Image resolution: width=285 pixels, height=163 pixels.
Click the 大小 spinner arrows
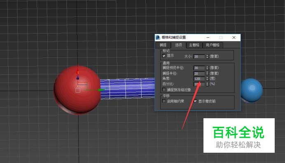pos(207,57)
